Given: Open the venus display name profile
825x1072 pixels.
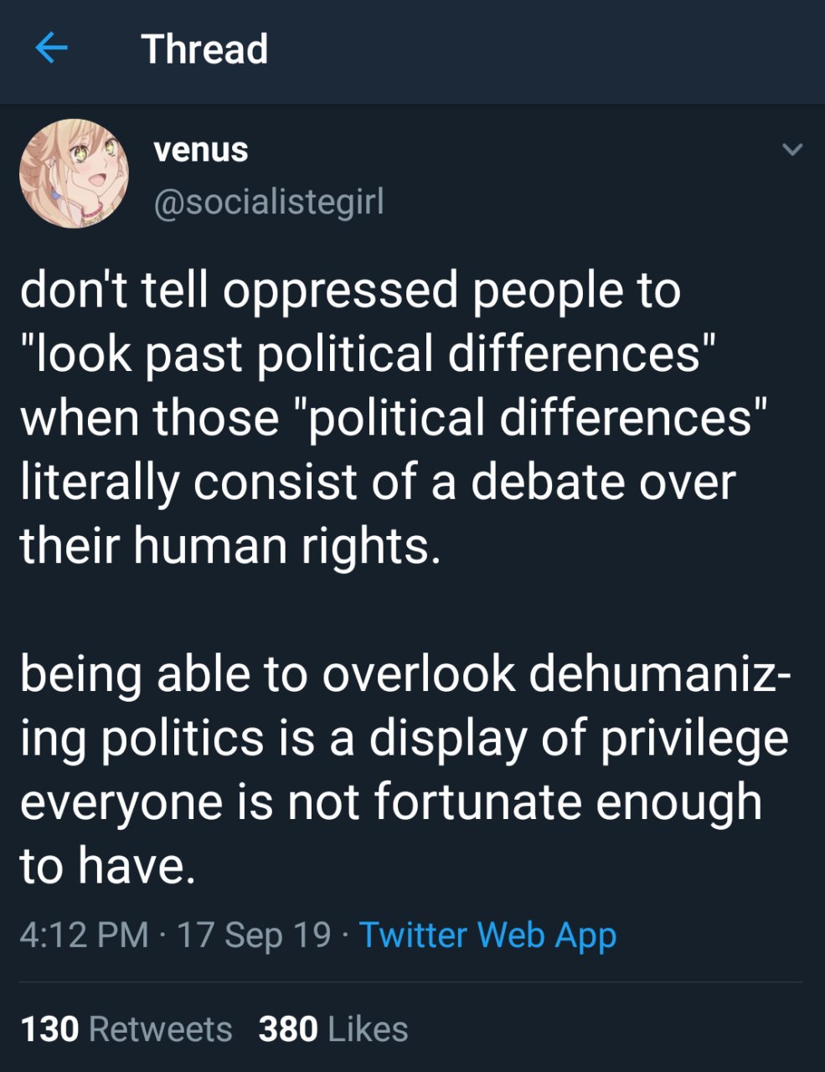Looking at the screenshot, I should pyautogui.click(x=201, y=150).
